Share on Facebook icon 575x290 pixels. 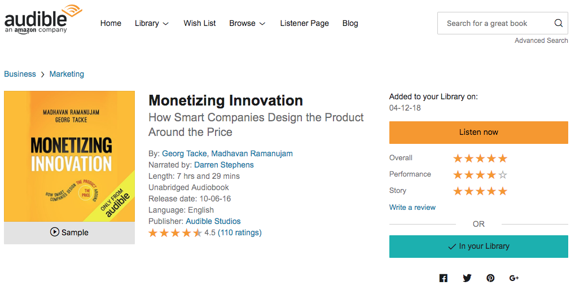coord(444,278)
